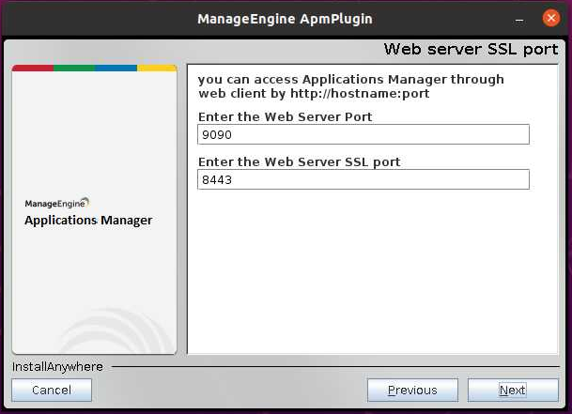
Task: Click the InstallAnywhere label
Action: pyautogui.click(x=57, y=366)
